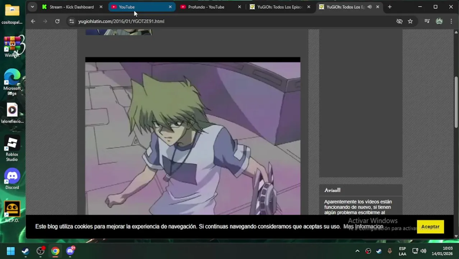
Task: Go back to the previous page
Action: click(x=33, y=21)
